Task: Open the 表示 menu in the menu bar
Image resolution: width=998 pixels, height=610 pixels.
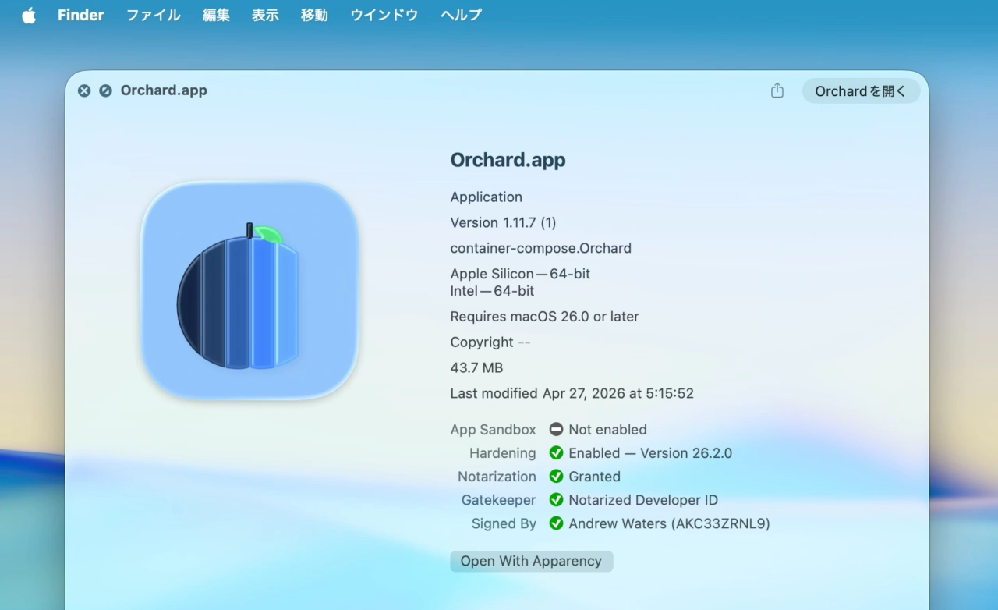Action: click(264, 15)
